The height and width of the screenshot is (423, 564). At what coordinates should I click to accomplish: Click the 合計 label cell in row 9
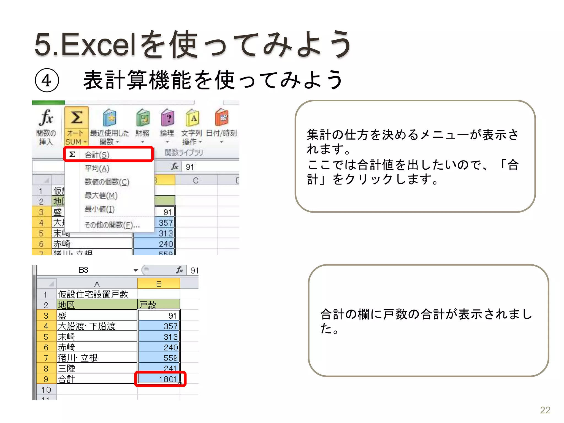(97, 379)
